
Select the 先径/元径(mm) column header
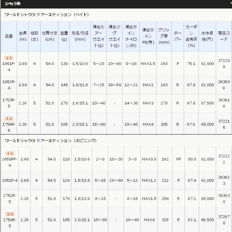tap(80, 36)
